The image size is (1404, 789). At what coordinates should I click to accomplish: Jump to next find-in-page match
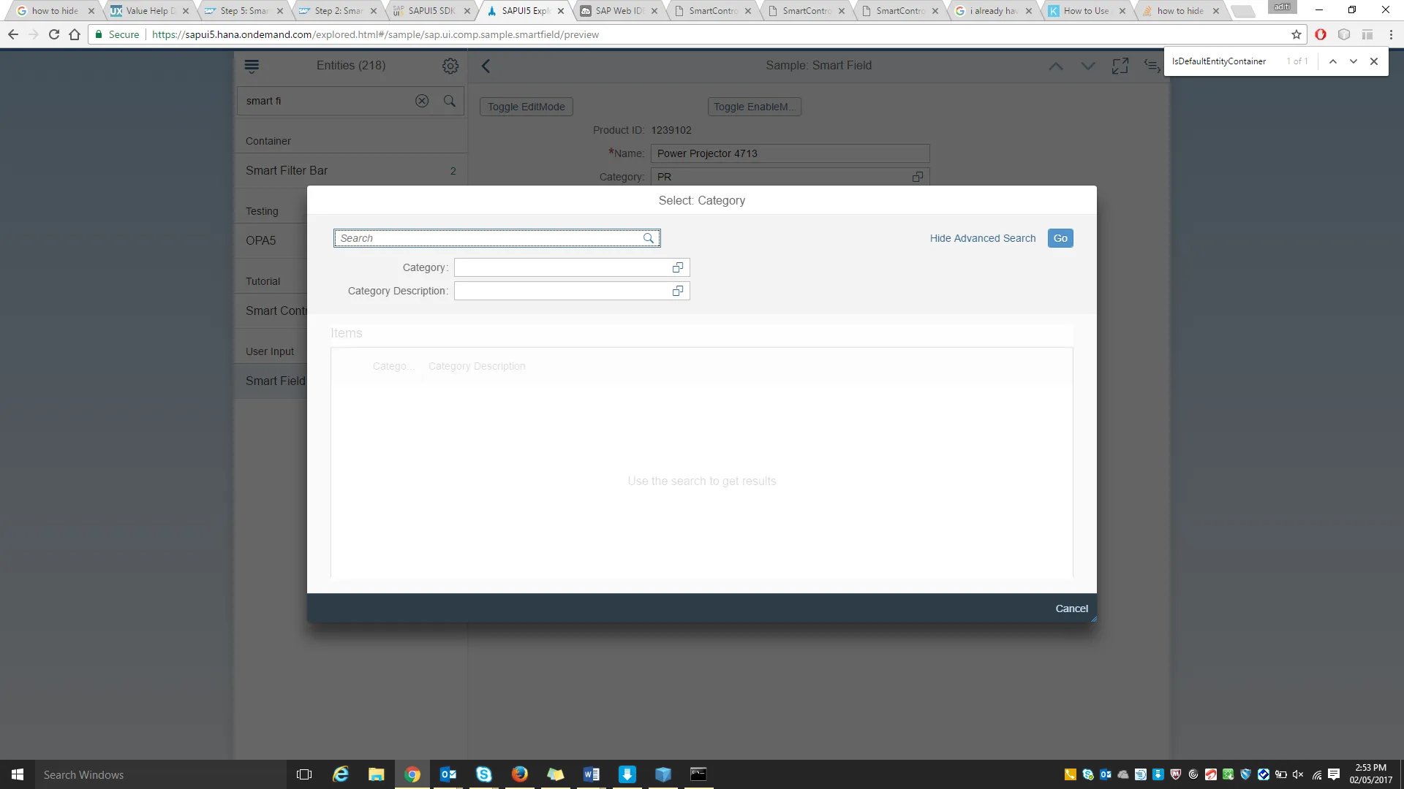click(x=1354, y=61)
